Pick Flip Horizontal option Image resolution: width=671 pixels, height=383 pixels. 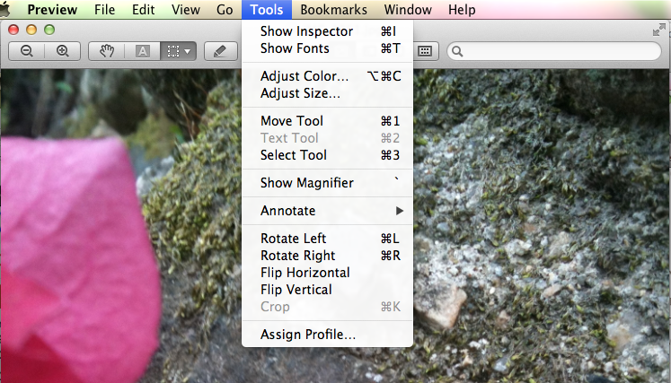pos(305,273)
